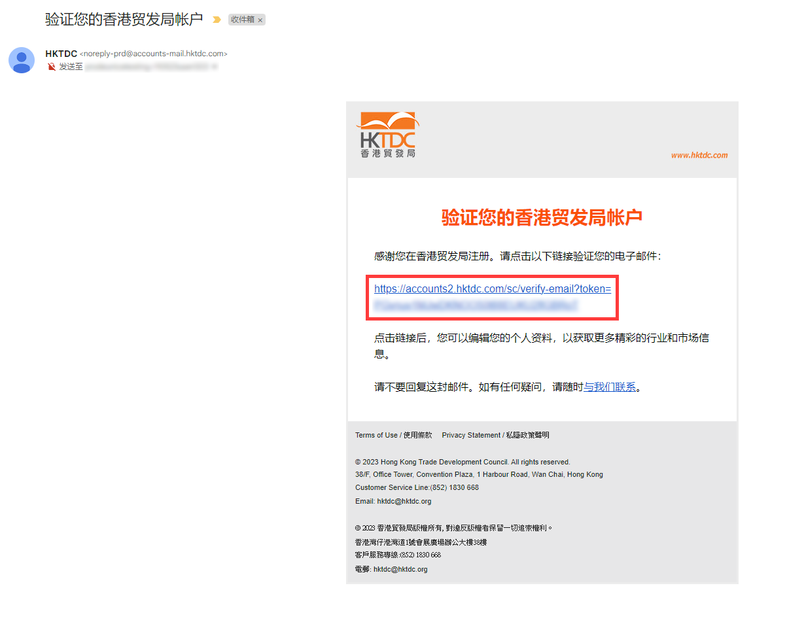Click the footer Email: hktdc@hktdc.org line

point(393,501)
